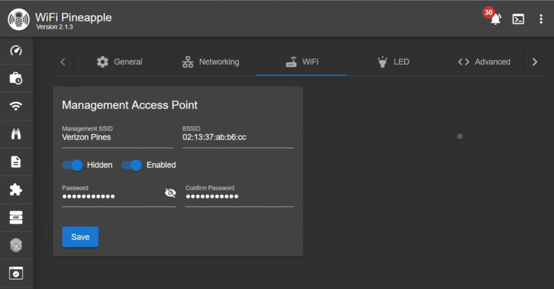Toggle the Hidden switch
Viewport: 554px width, 289px height.
72,165
